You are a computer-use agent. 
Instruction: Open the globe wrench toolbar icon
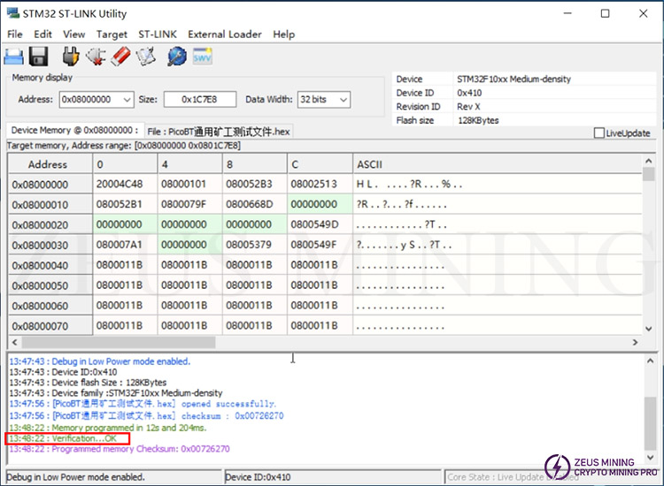pyautogui.click(x=176, y=57)
